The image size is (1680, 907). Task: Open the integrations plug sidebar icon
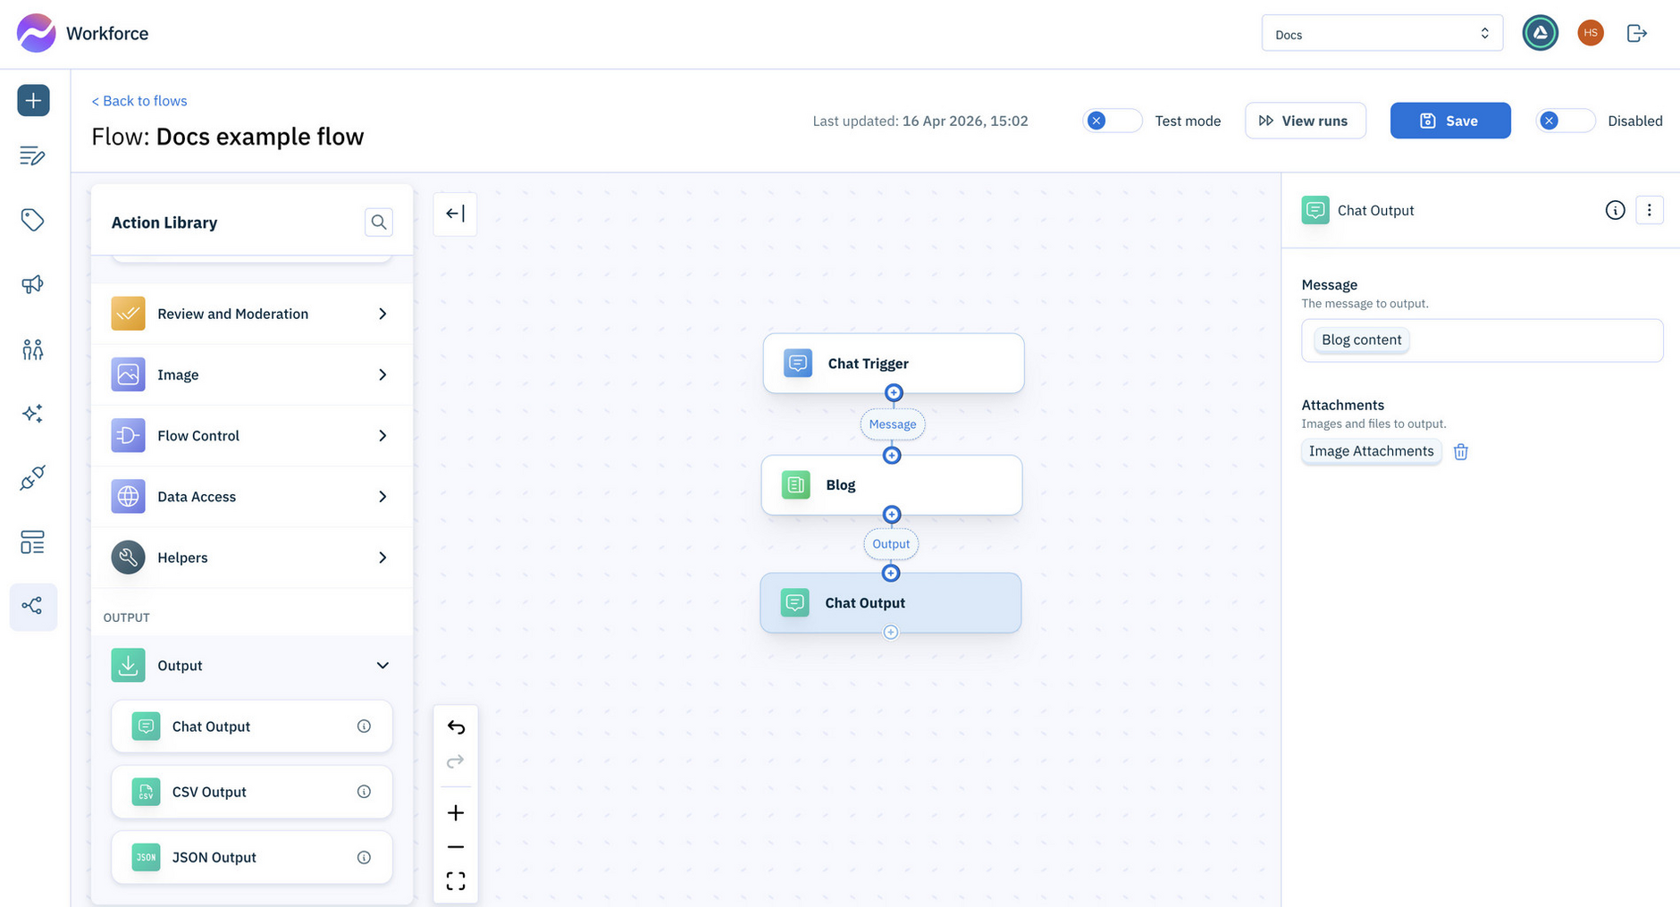(33, 478)
